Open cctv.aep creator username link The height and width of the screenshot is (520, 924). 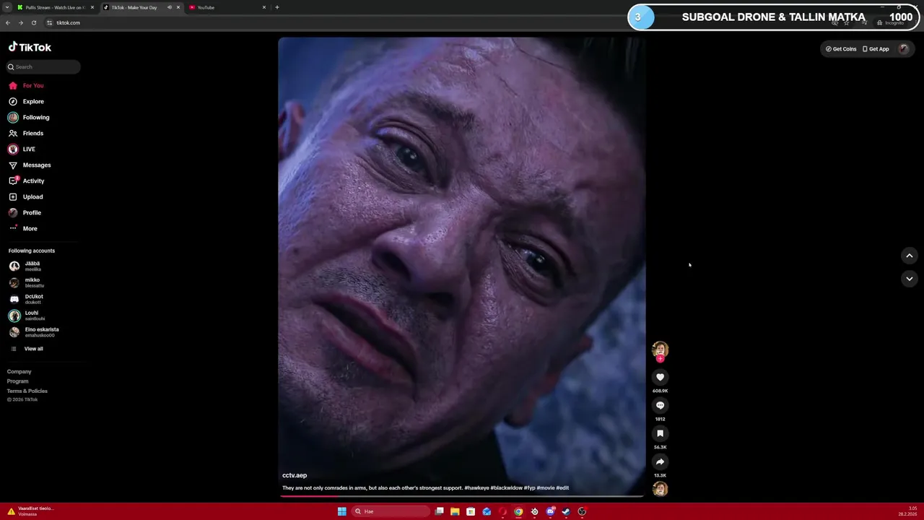pos(295,475)
